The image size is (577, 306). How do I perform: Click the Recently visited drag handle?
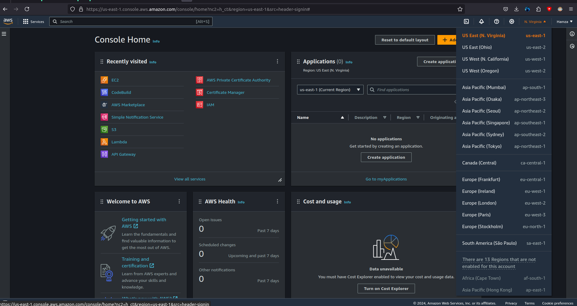coord(102,62)
